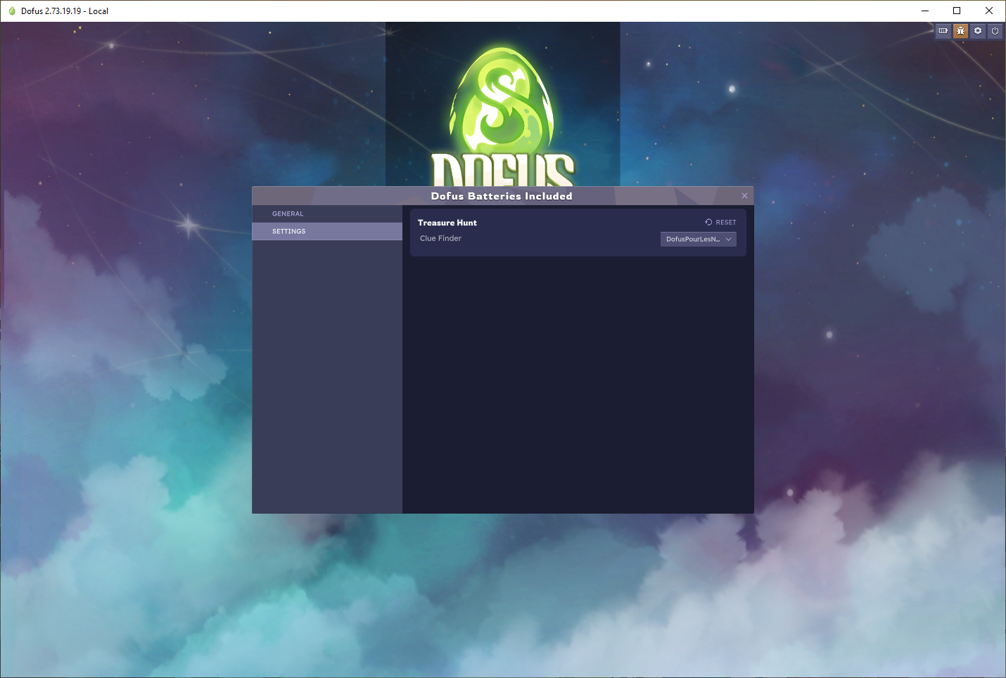The height and width of the screenshot is (678, 1006).
Task: Open game options via gear icon
Action: (978, 31)
